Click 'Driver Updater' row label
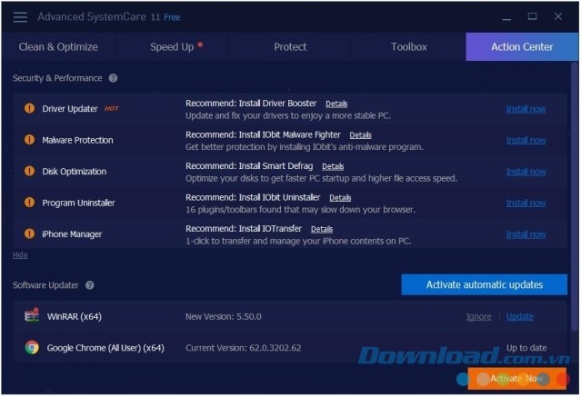This screenshot has height=397, width=581. 70,108
